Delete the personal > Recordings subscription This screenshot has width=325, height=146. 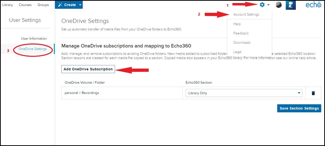pos(313,93)
